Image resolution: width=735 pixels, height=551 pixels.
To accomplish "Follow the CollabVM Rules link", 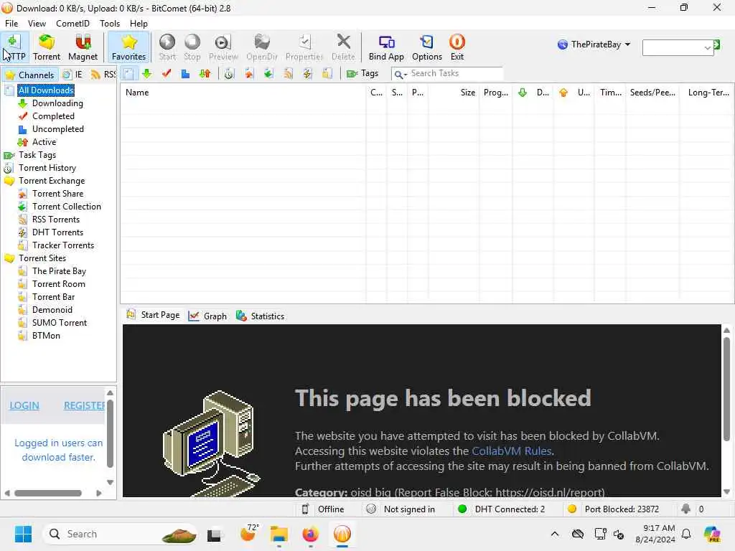I will pyautogui.click(x=511, y=451).
